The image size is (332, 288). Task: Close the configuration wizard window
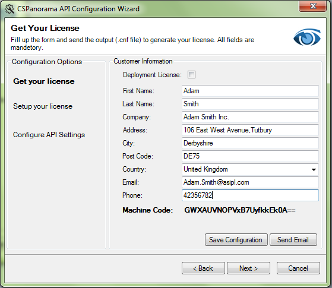(313, 6)
